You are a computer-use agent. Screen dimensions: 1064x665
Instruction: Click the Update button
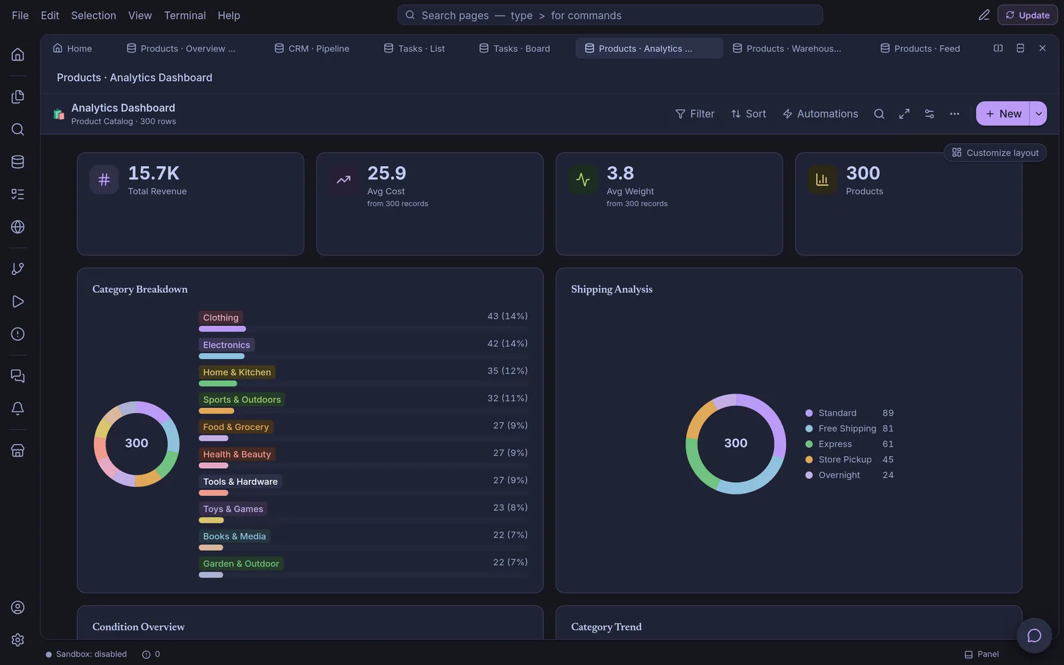pos(1027,15)
